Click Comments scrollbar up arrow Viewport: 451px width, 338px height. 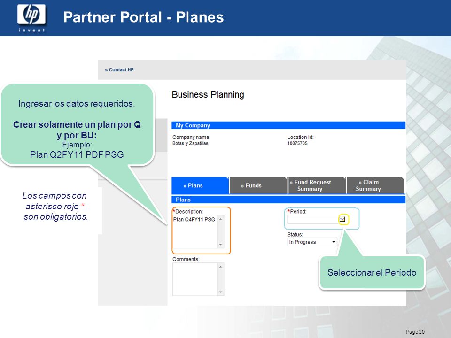point(221,267)
